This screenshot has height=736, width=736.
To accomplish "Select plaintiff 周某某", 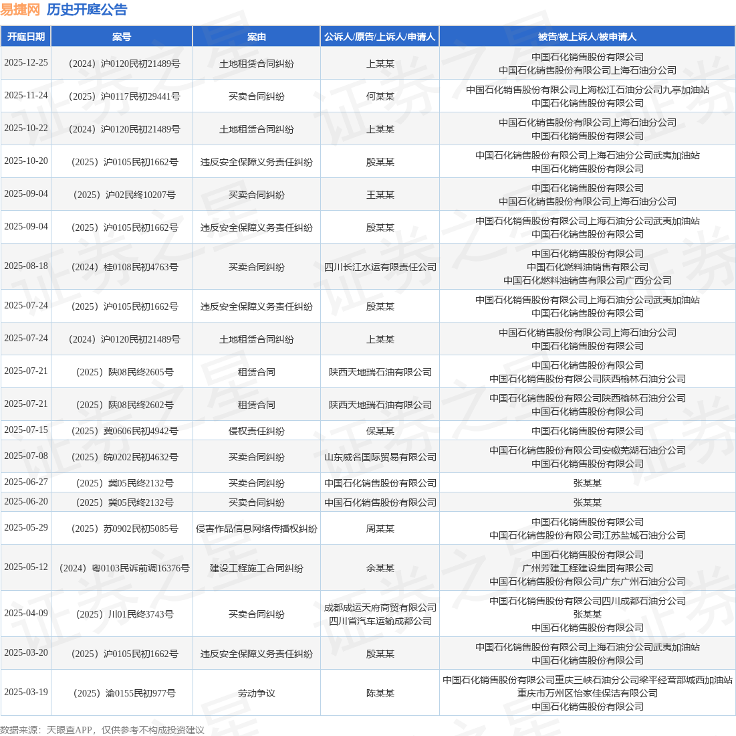I will [x=380, y=529].
